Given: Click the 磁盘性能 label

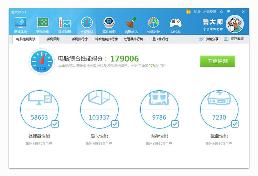Looking at the screenshot, I should click(219, 136).
